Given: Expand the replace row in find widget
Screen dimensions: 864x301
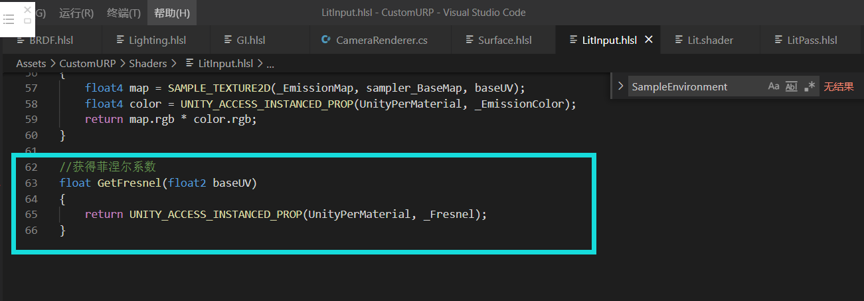Looking at the screenshot, I should coord(620,86).
